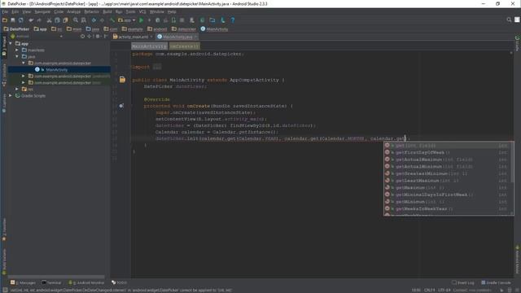The height and width of the screenshot is (293, 521).
Task: Expand the folded import block
Action: click(x=157, y=67)
